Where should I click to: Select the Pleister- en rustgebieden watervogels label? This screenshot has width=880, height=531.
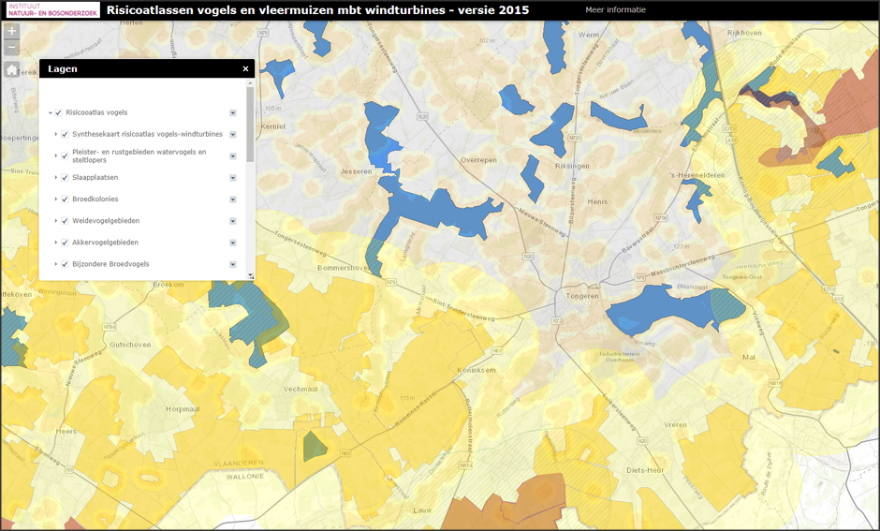(139, 156)
